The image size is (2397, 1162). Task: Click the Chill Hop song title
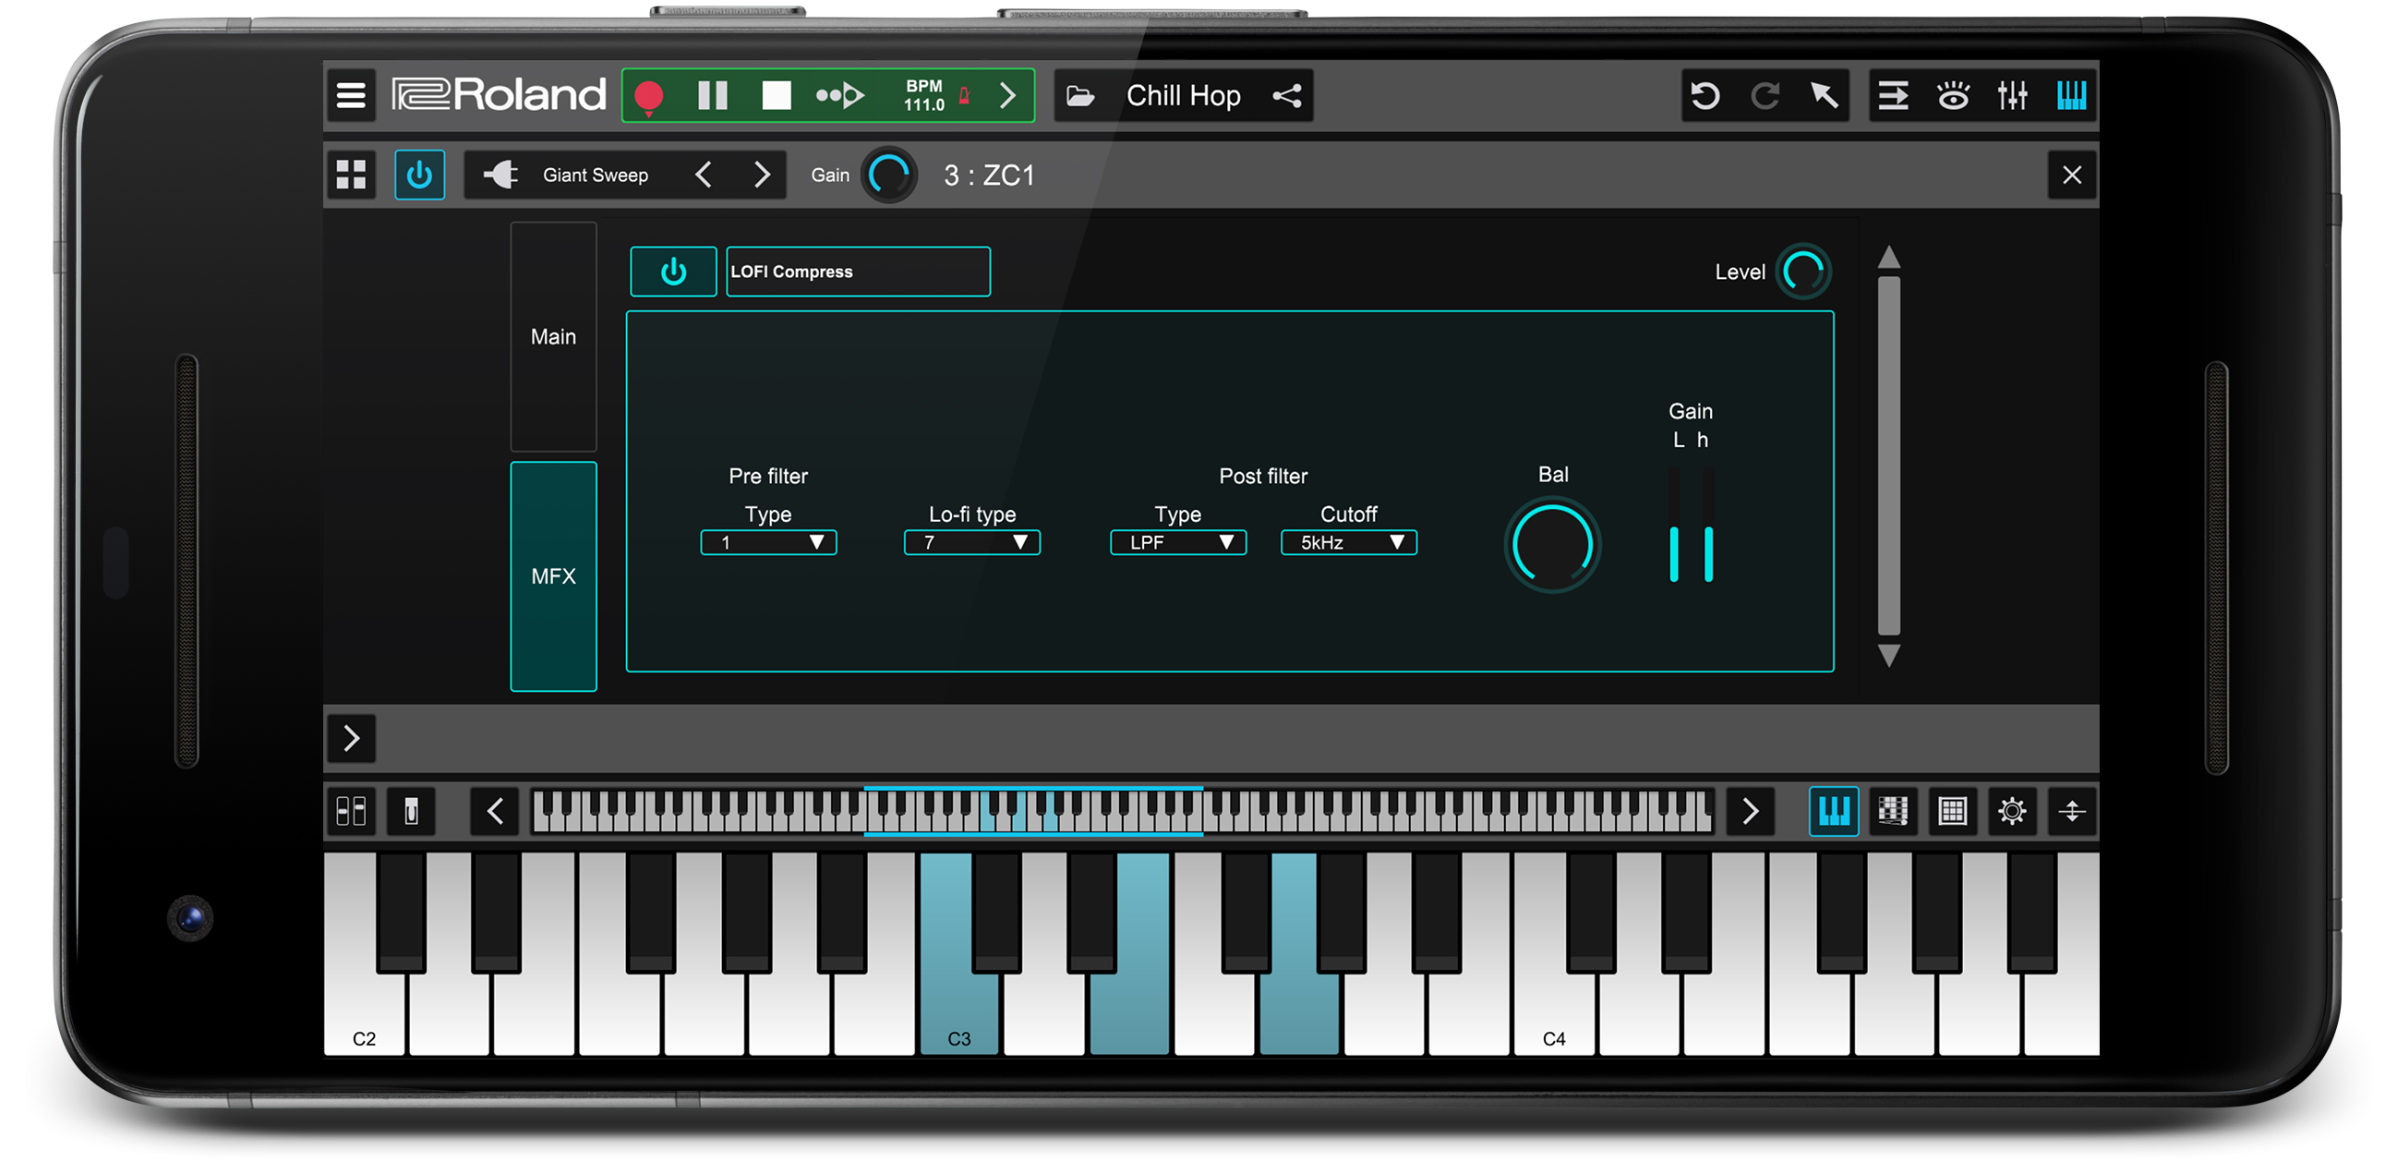1183,95
